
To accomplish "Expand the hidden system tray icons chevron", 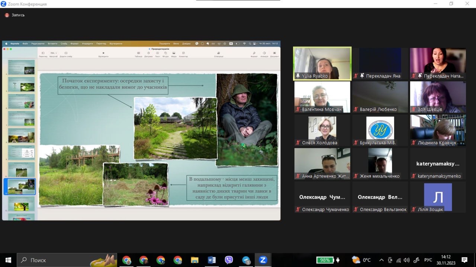I will click(x=381, y=260).
